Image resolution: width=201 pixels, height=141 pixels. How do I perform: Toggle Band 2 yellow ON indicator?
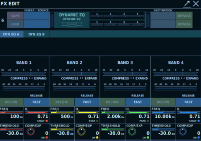97,137
